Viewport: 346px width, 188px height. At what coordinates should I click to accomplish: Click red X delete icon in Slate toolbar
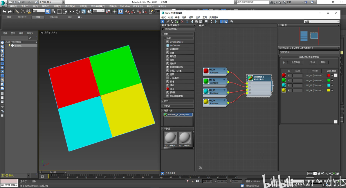click(x=182, y=22)
